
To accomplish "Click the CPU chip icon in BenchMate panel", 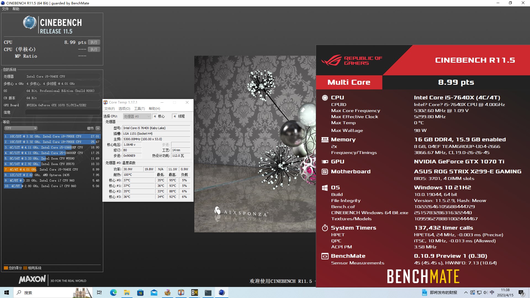I will coord(325,98).
